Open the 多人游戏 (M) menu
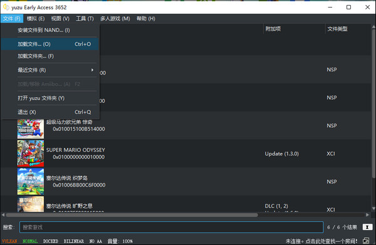 click(115, 18)
